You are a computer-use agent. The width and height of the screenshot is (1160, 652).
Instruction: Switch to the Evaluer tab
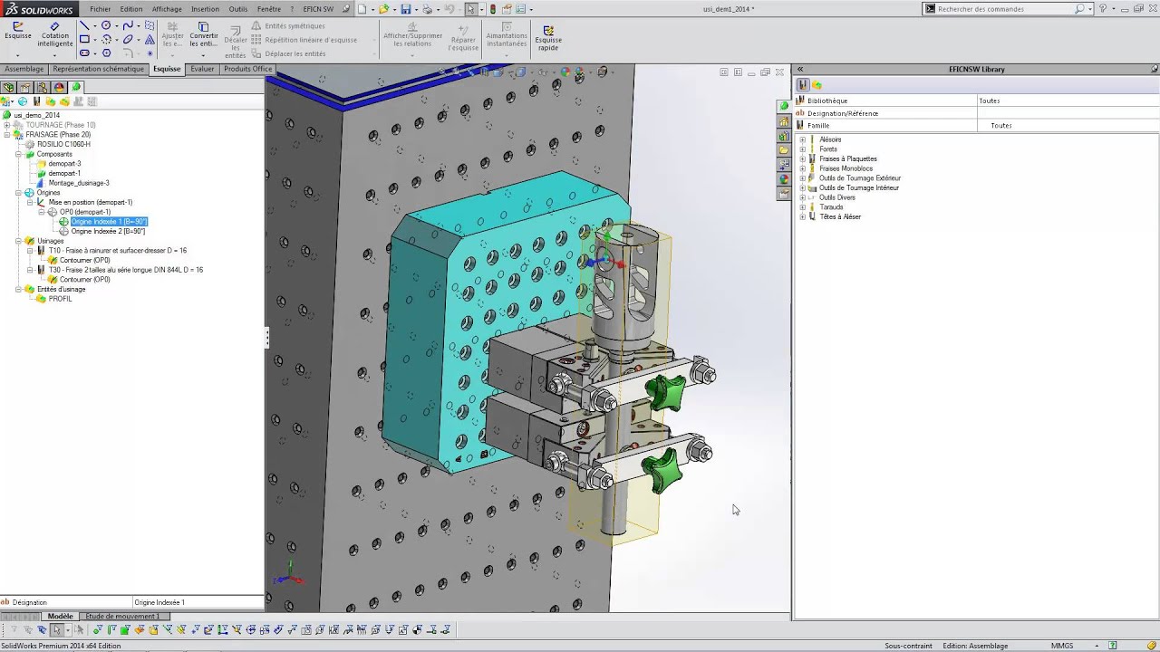pos(202,69)
